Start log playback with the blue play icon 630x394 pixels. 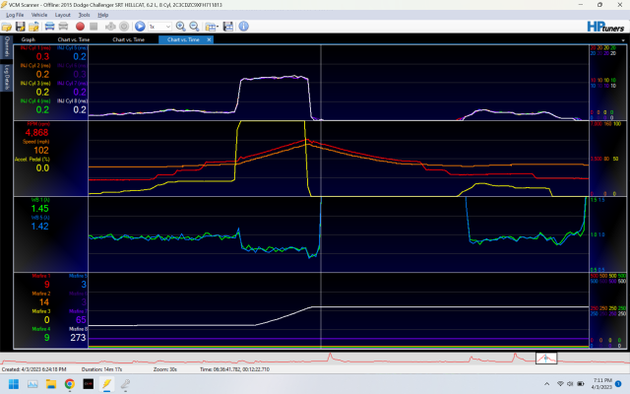tap(139, 27)
